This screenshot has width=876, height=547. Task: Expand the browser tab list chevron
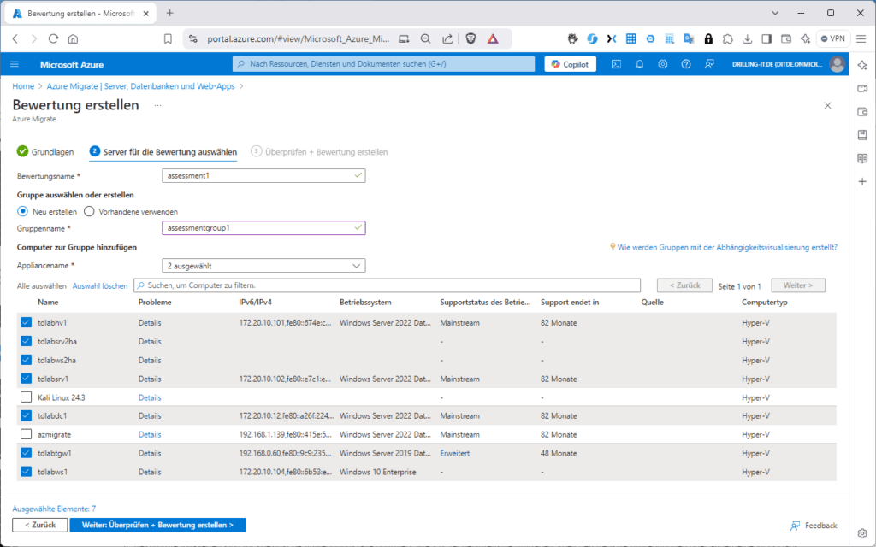pos(775,13)
